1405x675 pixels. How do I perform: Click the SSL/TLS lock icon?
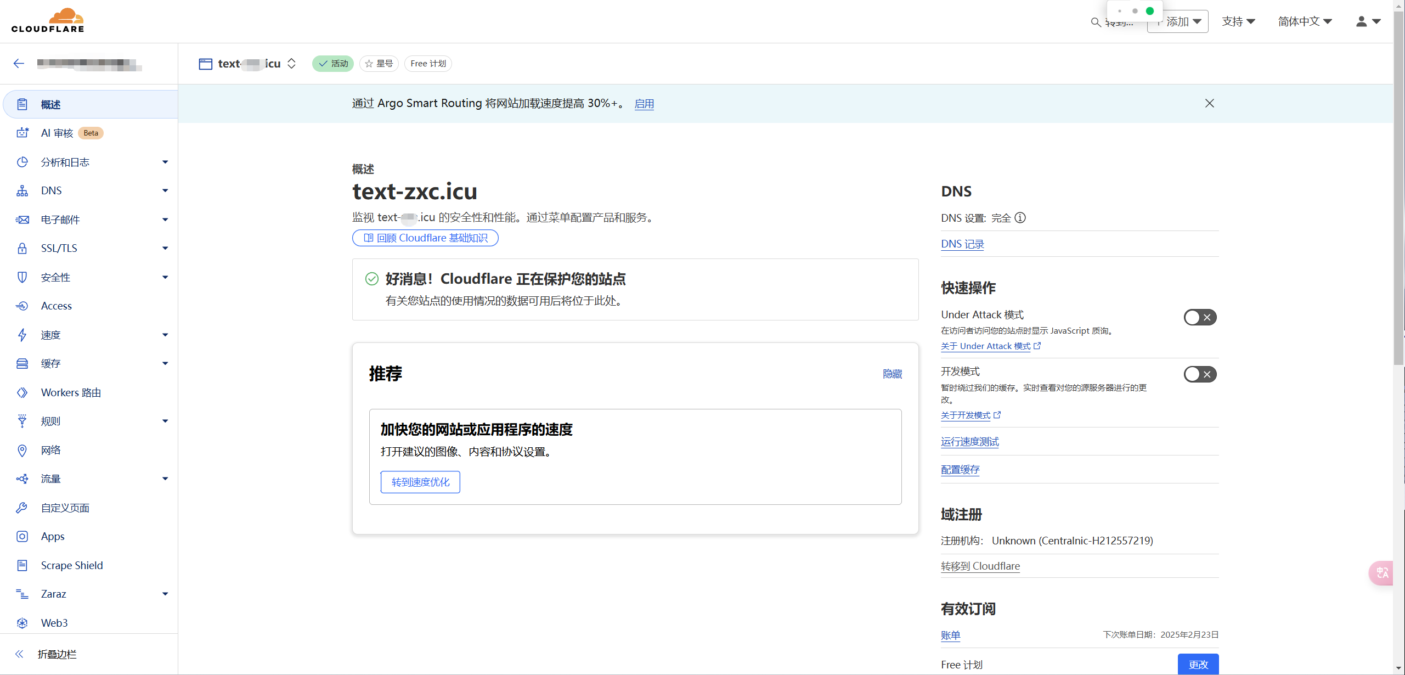pyautogui.click(x=22, y=248)
